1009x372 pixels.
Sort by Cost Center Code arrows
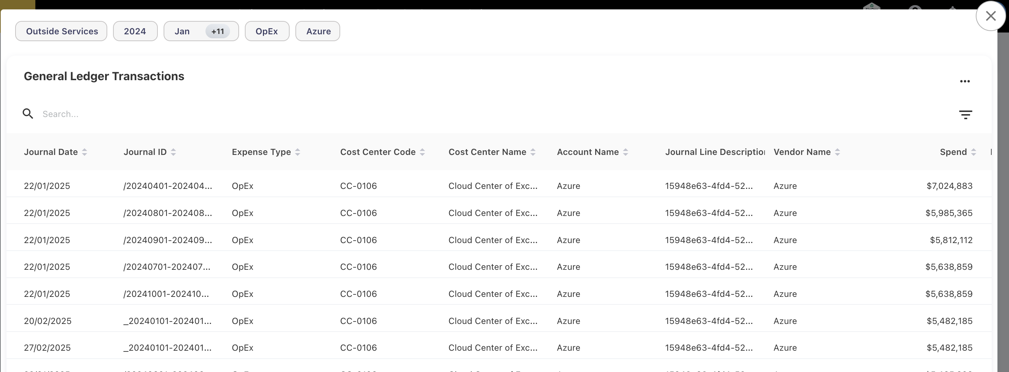[x=422, y=152]
